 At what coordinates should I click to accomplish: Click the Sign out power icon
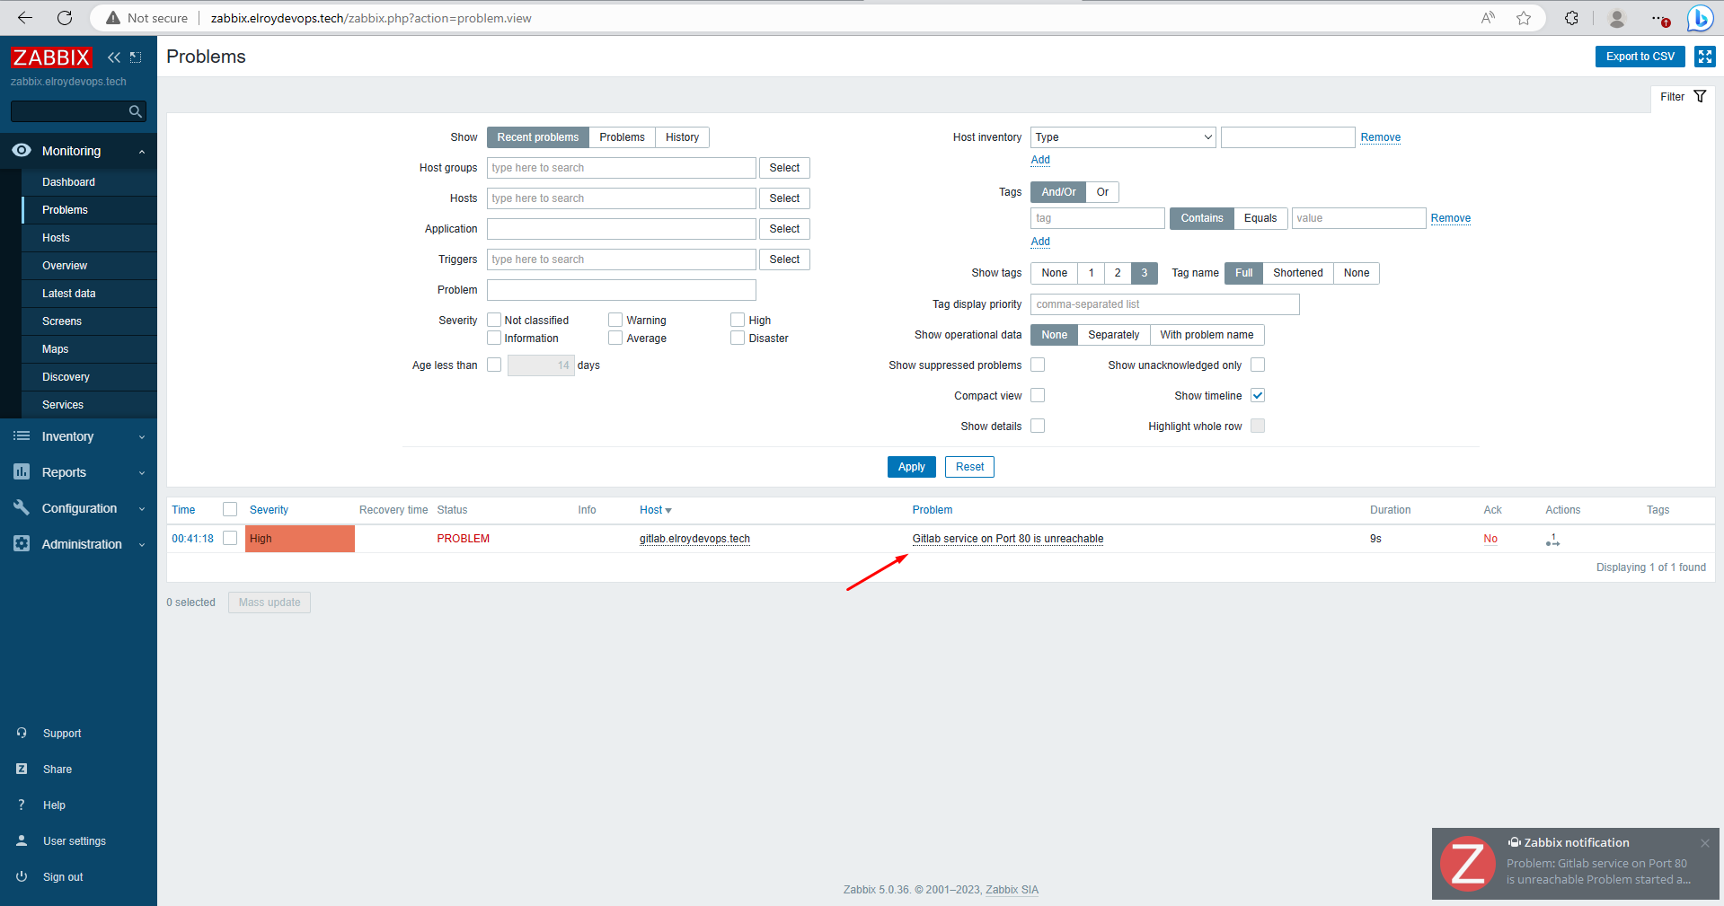click(22, 876)
